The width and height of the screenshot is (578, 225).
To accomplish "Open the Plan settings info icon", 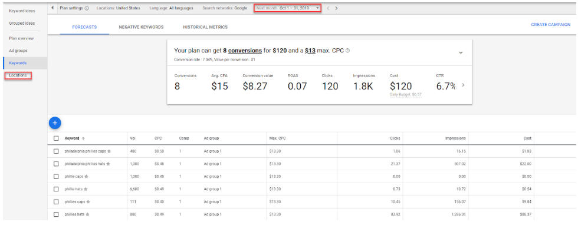I will [x=87, y=8].
